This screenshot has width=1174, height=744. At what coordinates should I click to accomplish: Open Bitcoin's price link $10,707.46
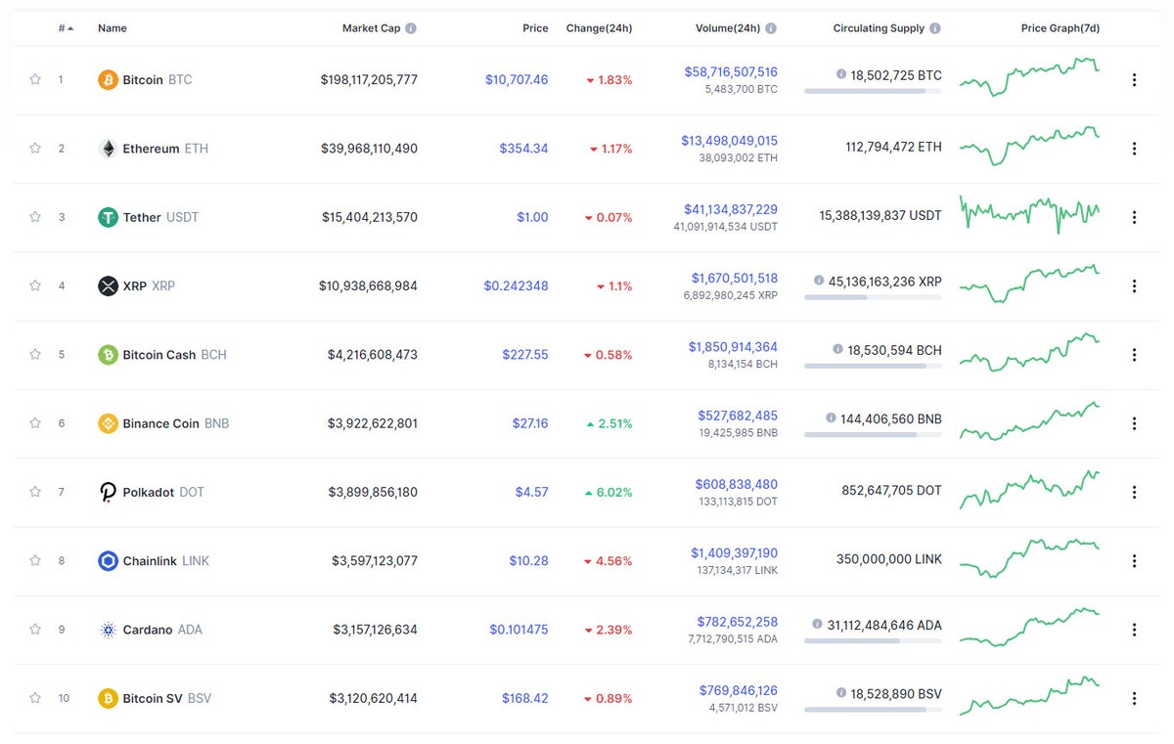(517, 79)
